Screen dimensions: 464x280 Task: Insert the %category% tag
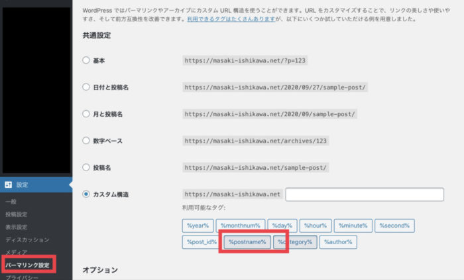[x=295, y=242]
